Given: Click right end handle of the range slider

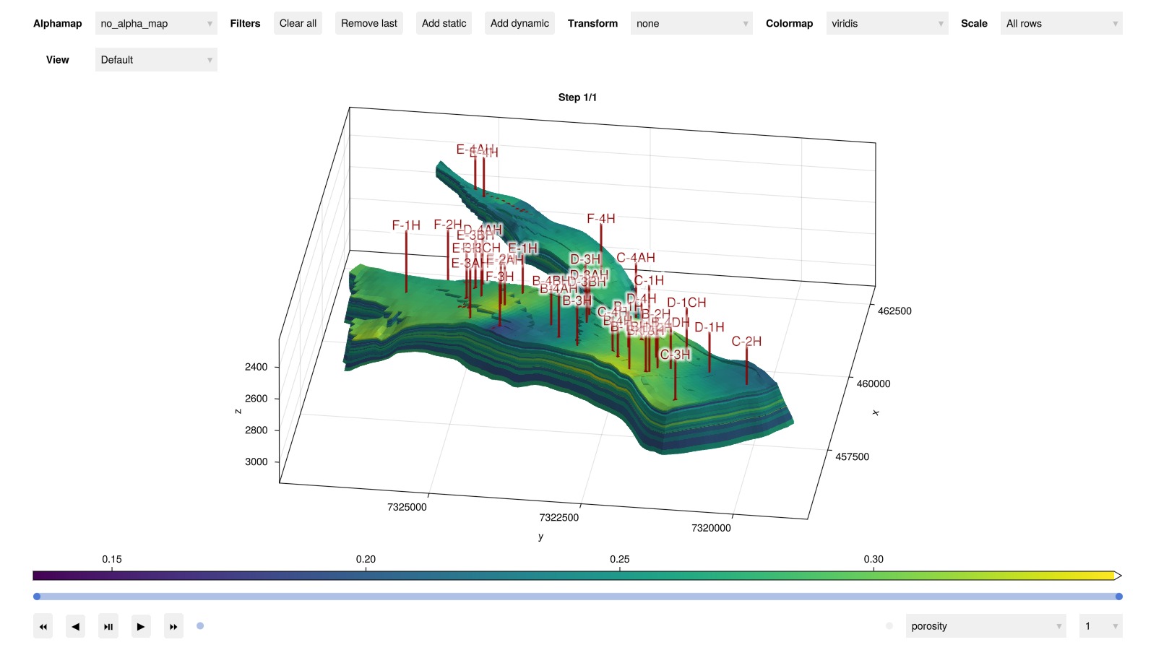Looking at the screenshot, I should click(1118, 597).
